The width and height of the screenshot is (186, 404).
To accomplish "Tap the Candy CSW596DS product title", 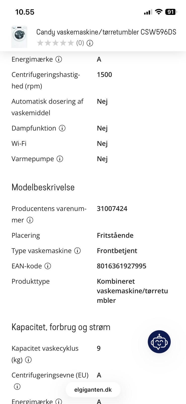I will point(106,32).
